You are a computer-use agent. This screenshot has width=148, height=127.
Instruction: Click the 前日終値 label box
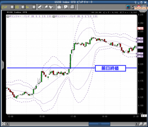click(110, 68)
